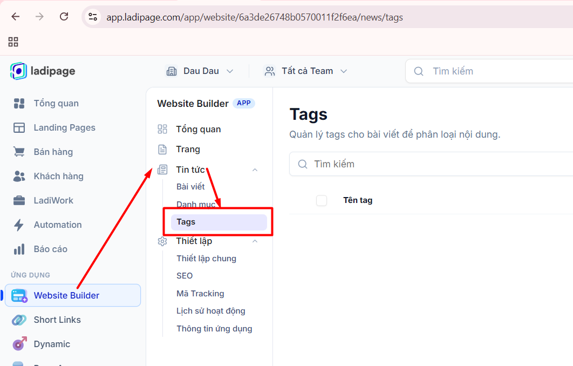This screenshot has height=366, width=573.
Task: Click the Thiết lập gear icon
Action: pos(162,241)
